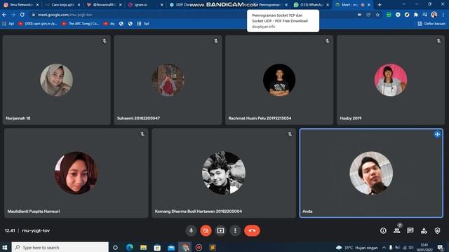This screenshot has height=252, width=449.
Task: Switch to the Cara kerja apli tab
Action: click(x=63, y=5)
